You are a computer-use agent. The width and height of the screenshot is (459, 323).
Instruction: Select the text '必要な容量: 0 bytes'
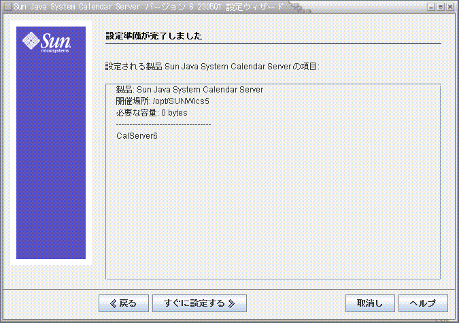pyautogui.click(x=152, y=113)
